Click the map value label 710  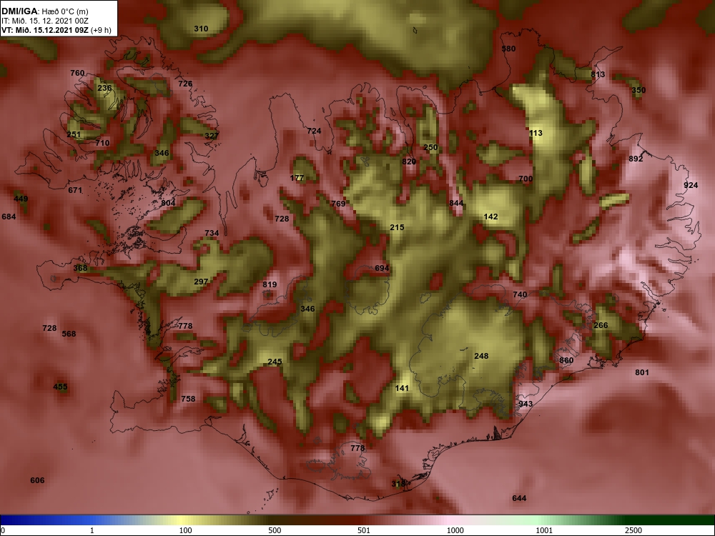(x=102, y=143)
